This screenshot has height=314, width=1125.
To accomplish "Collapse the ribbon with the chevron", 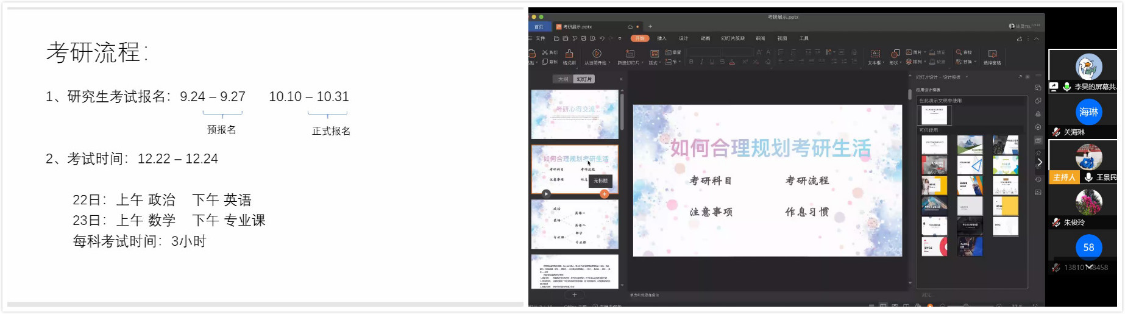I will [x=1036, y=38].
